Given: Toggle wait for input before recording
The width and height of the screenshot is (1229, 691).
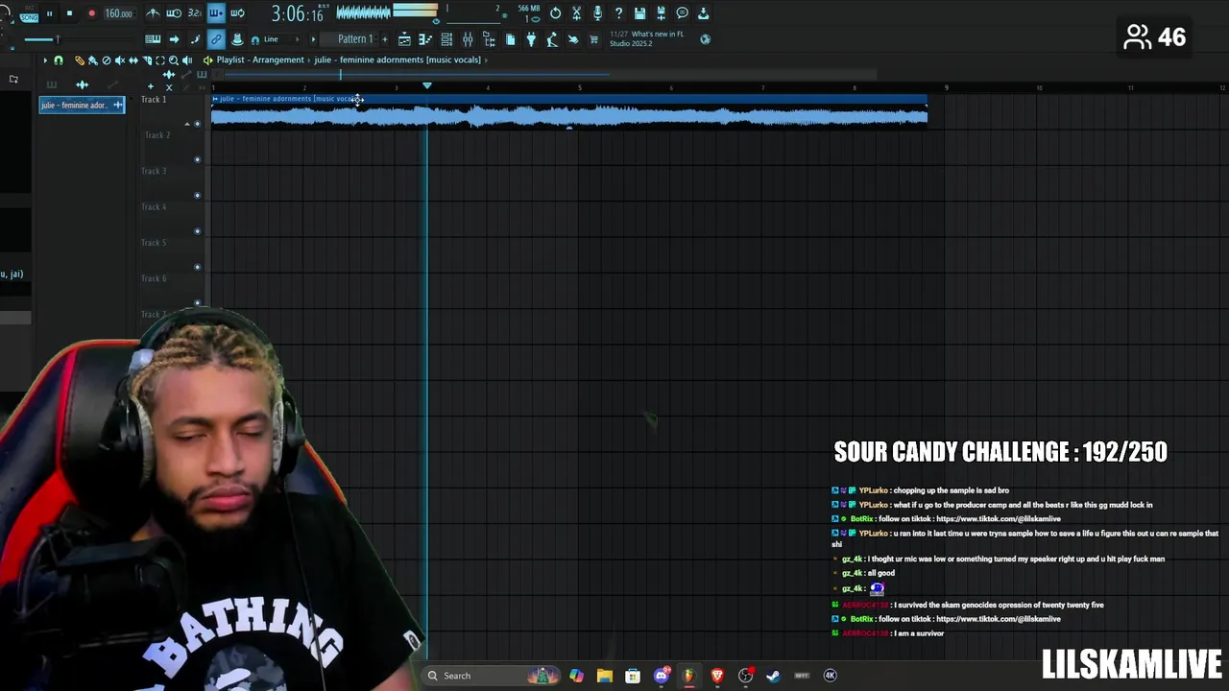Looking at the screenshot, I should tap(174, 13).
